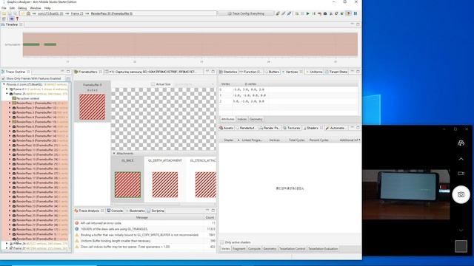Open the gallery thumbnail in the Camera app
This screenshot has height=266, width=474.
(461, 246)
